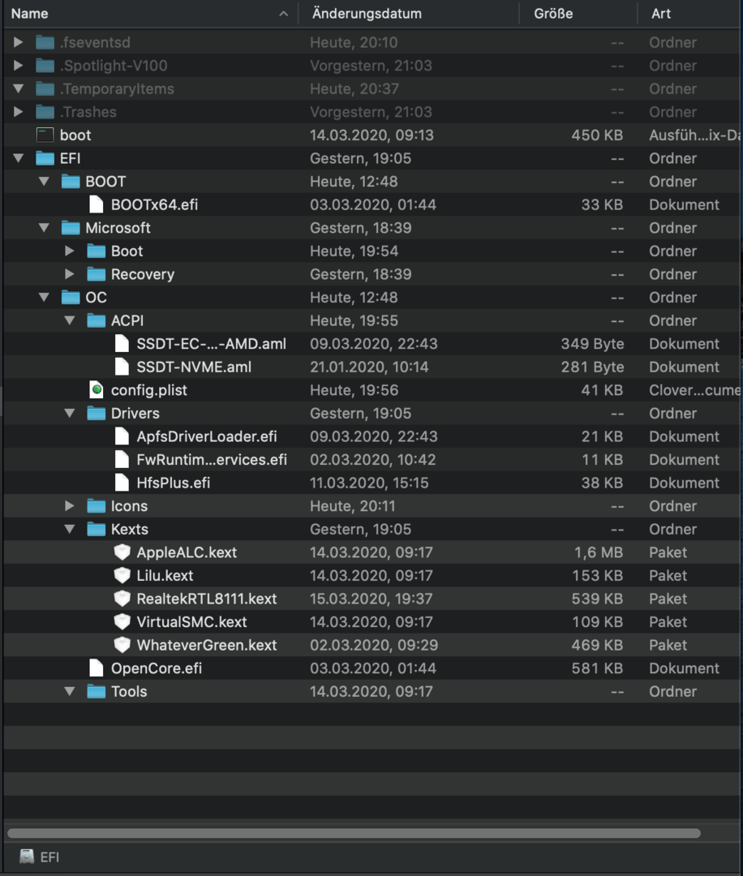743x876 pixels.
Task: Collapse the Kexts folder
Action: tap(70, 530)
